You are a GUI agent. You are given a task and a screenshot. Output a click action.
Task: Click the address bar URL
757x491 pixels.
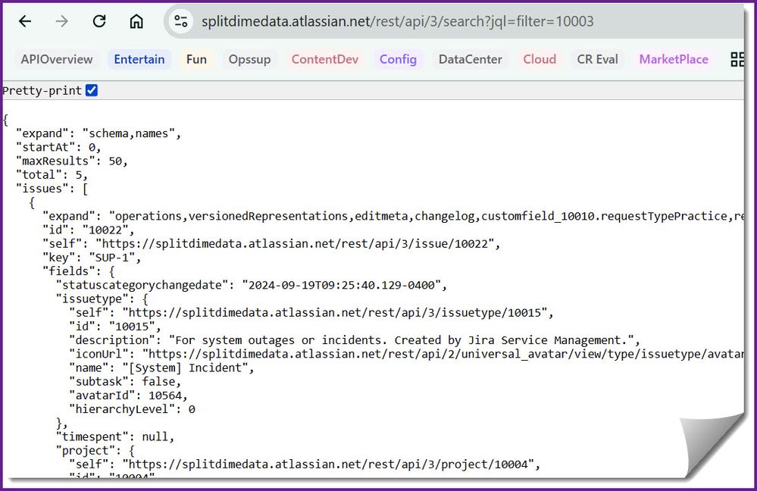(x=397, y=21)
